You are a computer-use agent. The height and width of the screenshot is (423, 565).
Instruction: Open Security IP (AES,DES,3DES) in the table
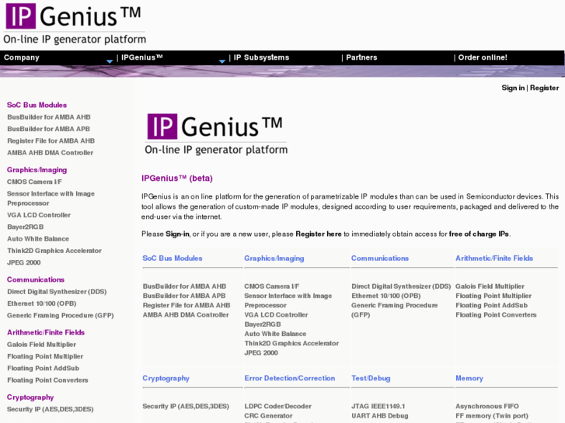186,407
